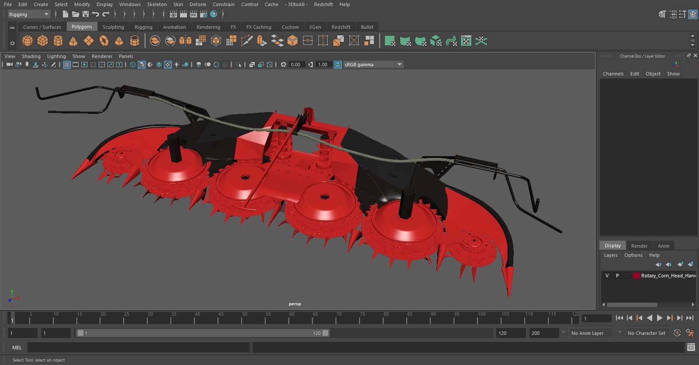Click the polygon torus shelf icon
This screenshot has height=365, width=699.
[x=104, y=41]
